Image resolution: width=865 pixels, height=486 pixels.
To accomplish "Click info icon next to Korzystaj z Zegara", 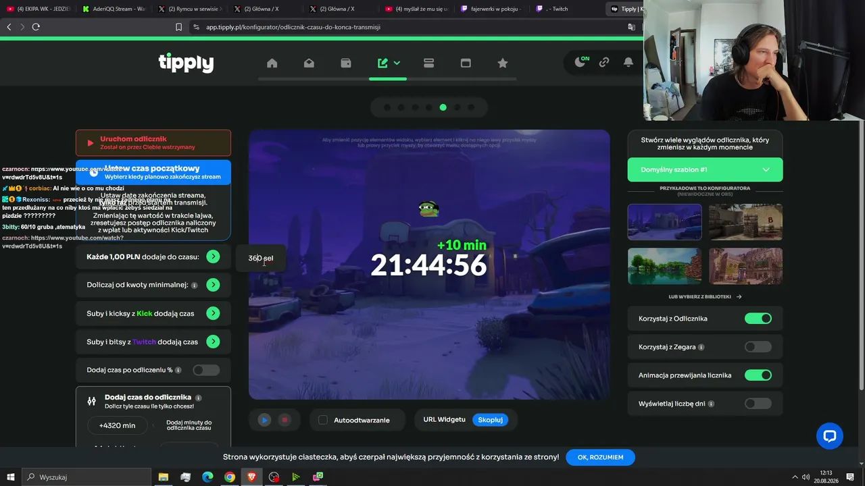I will (x=701, y=347).
